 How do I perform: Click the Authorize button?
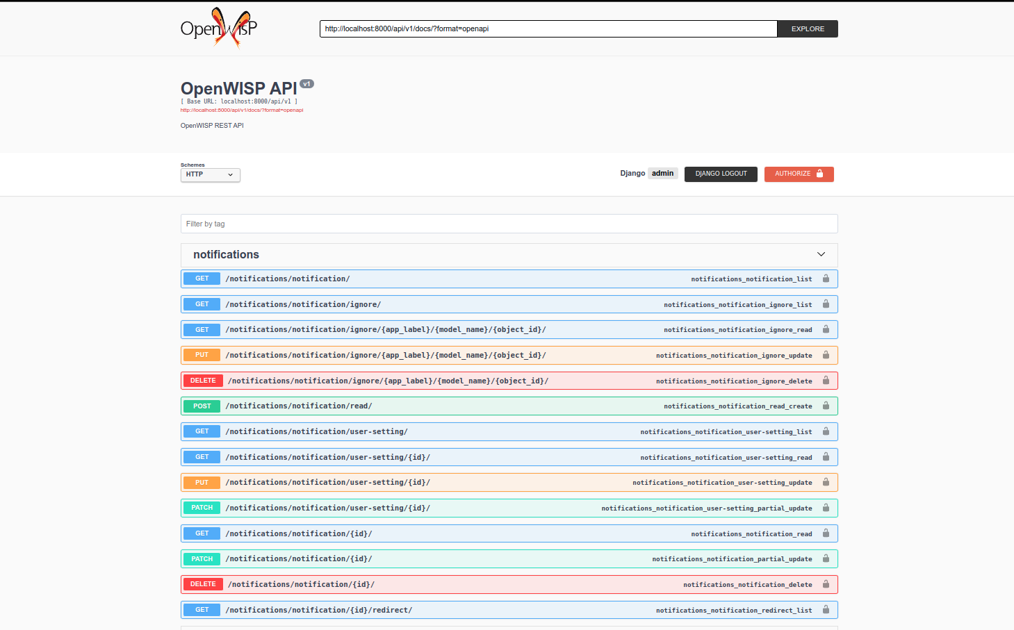pyautogui.click(x=799, y=174)
